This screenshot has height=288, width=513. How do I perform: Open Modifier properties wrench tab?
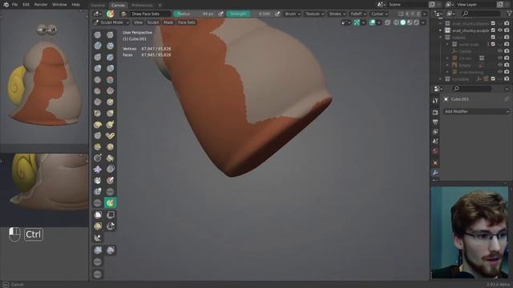pyautogui.click(x=435, y=173)
